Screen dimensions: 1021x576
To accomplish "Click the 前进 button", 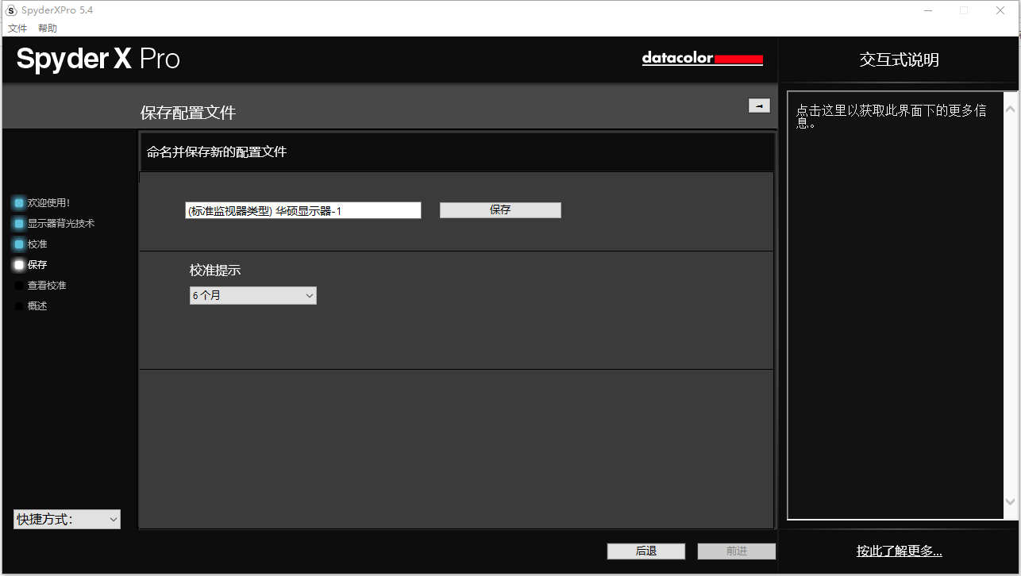I will point(737,551).
